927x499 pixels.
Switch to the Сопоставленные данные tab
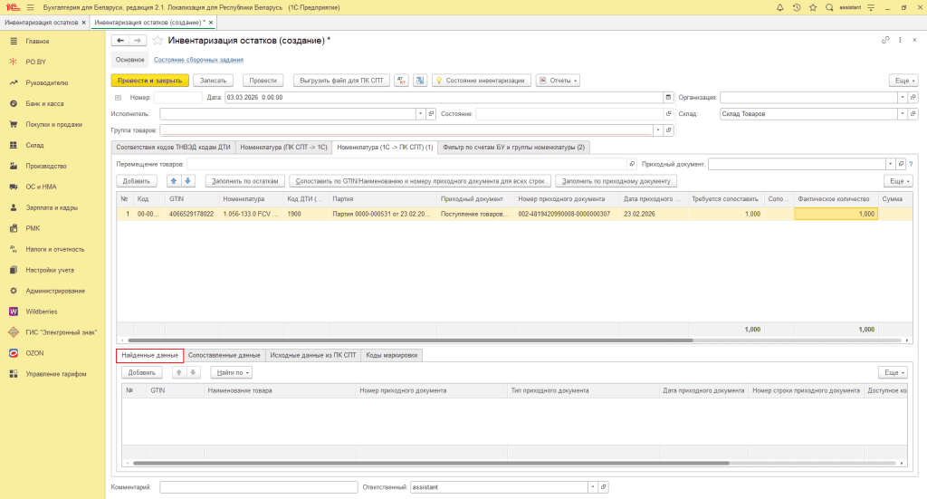click(x=224, y=356)
